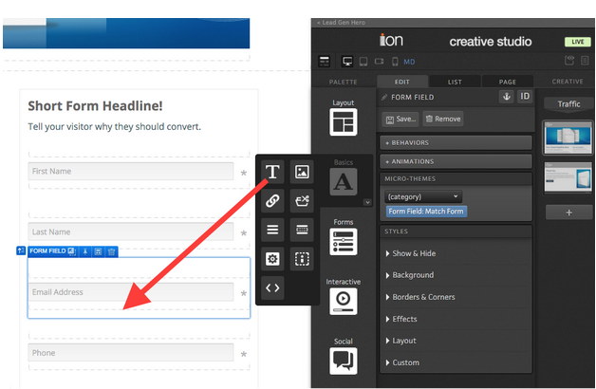This screenshot has width=596, height=389.
Task: Open the Forms palette category
Action: pos(343,236)
